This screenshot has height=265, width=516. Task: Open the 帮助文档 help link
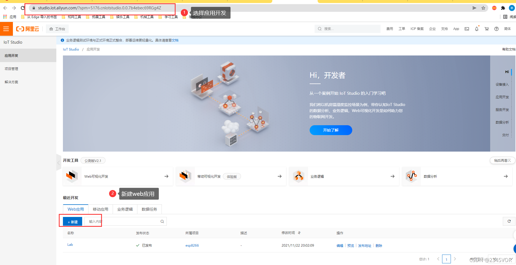[x=509, y=49]
